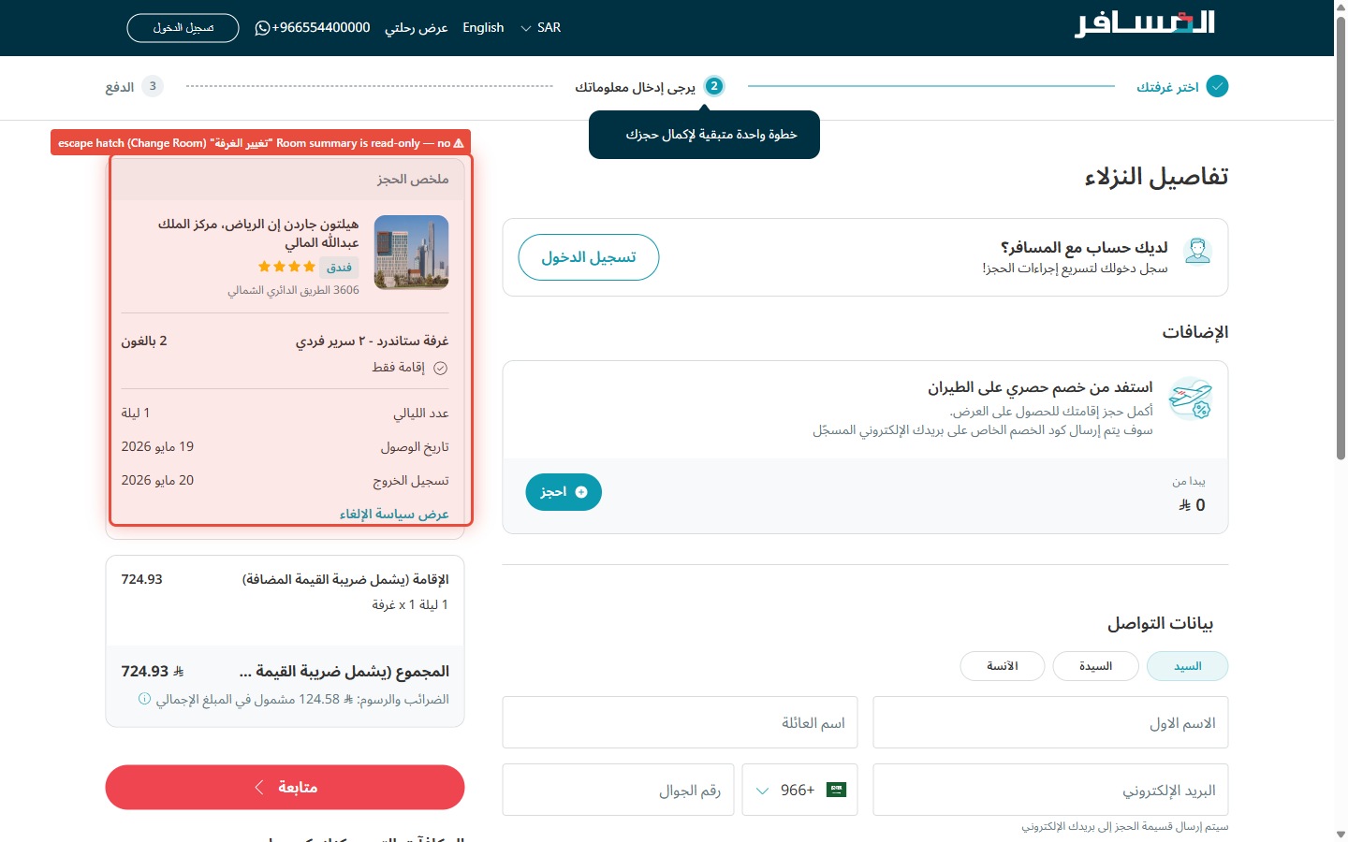This screenshot has width=1348, height=842.
Task: Click the scrollbar up arrow
Action: click(x=1341, y=7)
